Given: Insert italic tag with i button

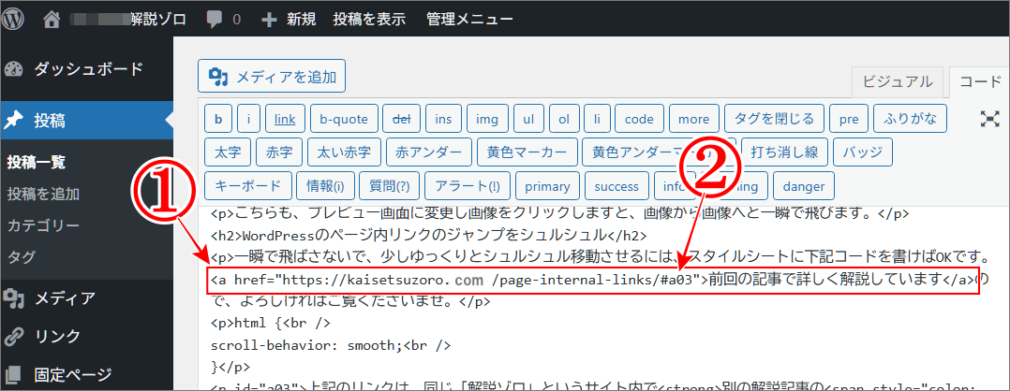Looking at the screenshot, I should pos(248,119).
